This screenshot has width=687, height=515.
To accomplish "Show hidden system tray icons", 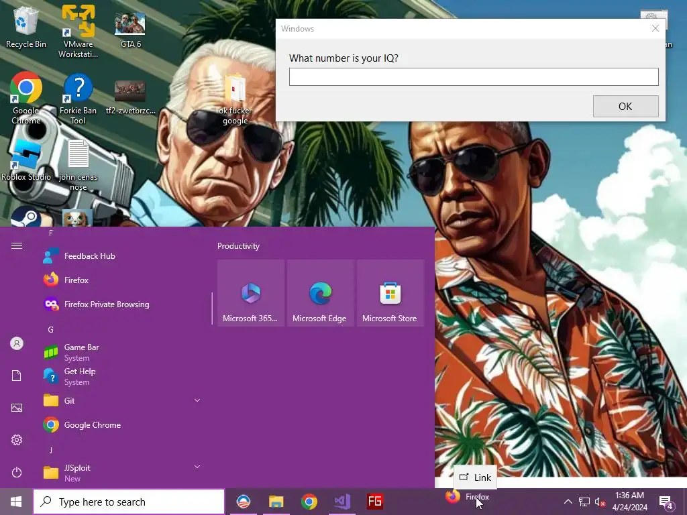I will (568, 502).
